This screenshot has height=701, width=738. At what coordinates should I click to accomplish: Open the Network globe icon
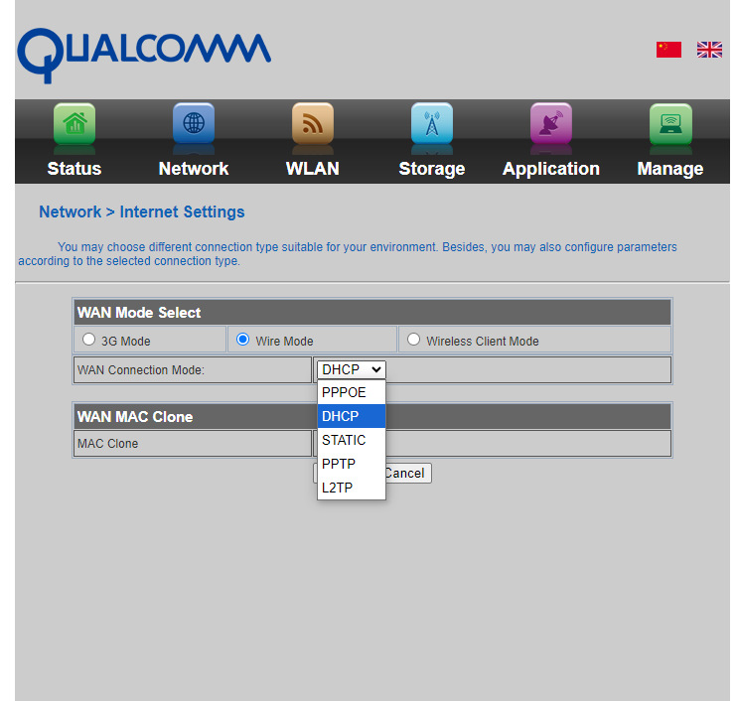coord(194,124)
